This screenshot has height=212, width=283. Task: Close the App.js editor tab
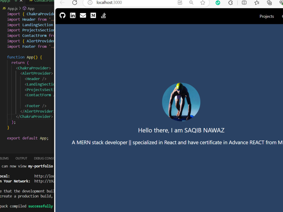point(21,1)
